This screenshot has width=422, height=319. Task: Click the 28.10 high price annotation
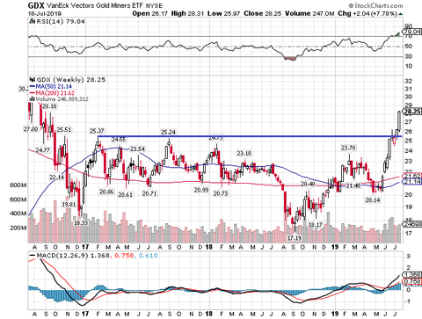(49, 106)
